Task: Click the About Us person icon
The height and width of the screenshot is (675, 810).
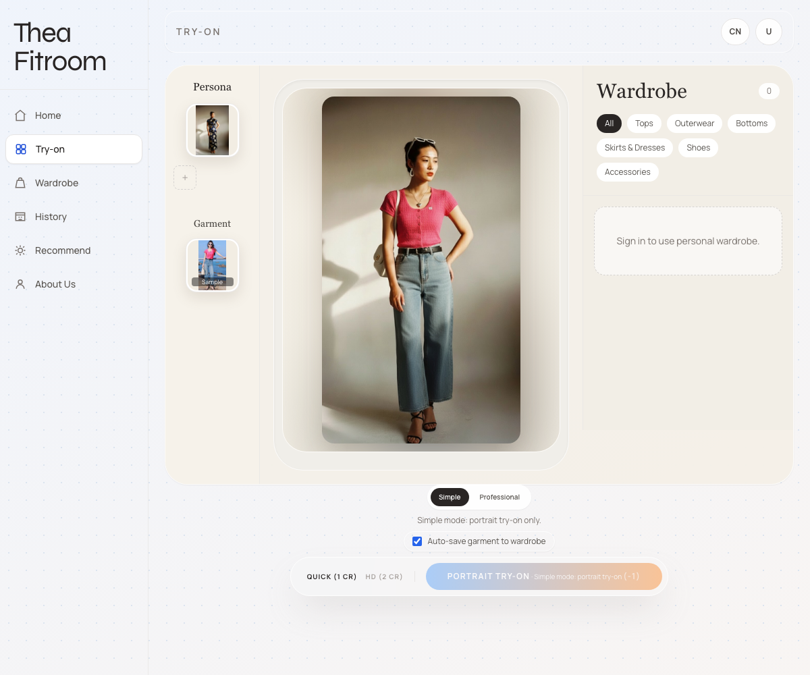Action: click(x=20, y=284)
